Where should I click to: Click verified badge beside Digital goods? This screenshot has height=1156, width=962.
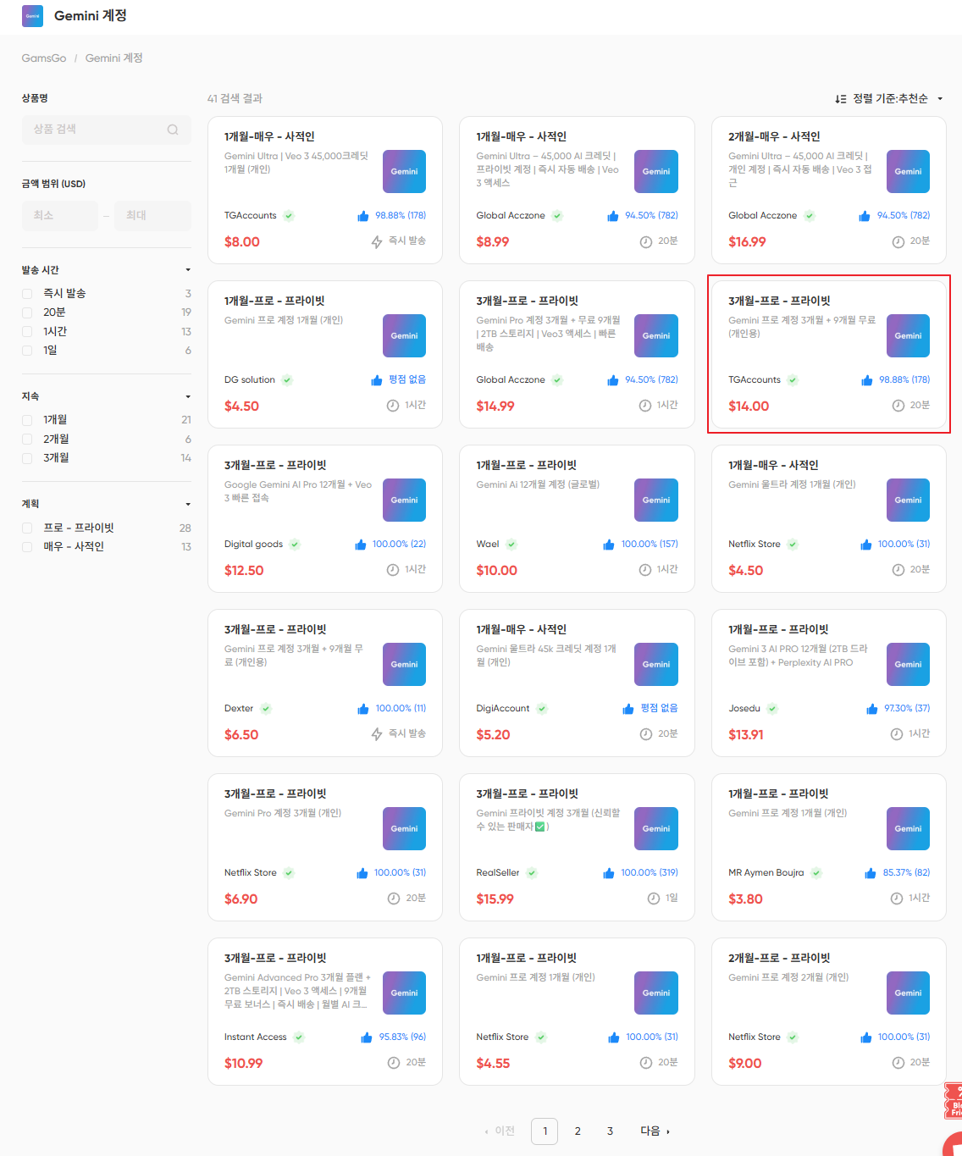[295, 545]
